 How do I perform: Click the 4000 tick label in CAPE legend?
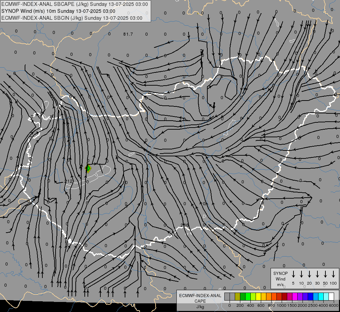pos(323,305)
